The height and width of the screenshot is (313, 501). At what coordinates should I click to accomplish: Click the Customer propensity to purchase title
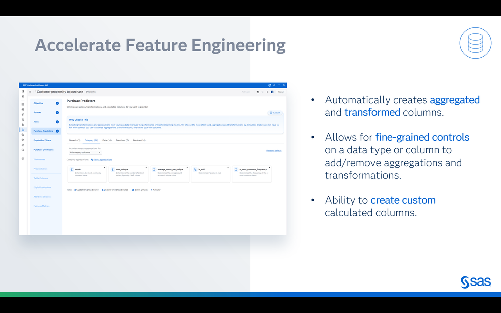tap(59, 92)
